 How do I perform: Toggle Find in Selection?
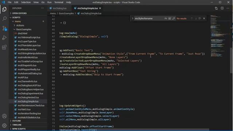tap(200, 19)
